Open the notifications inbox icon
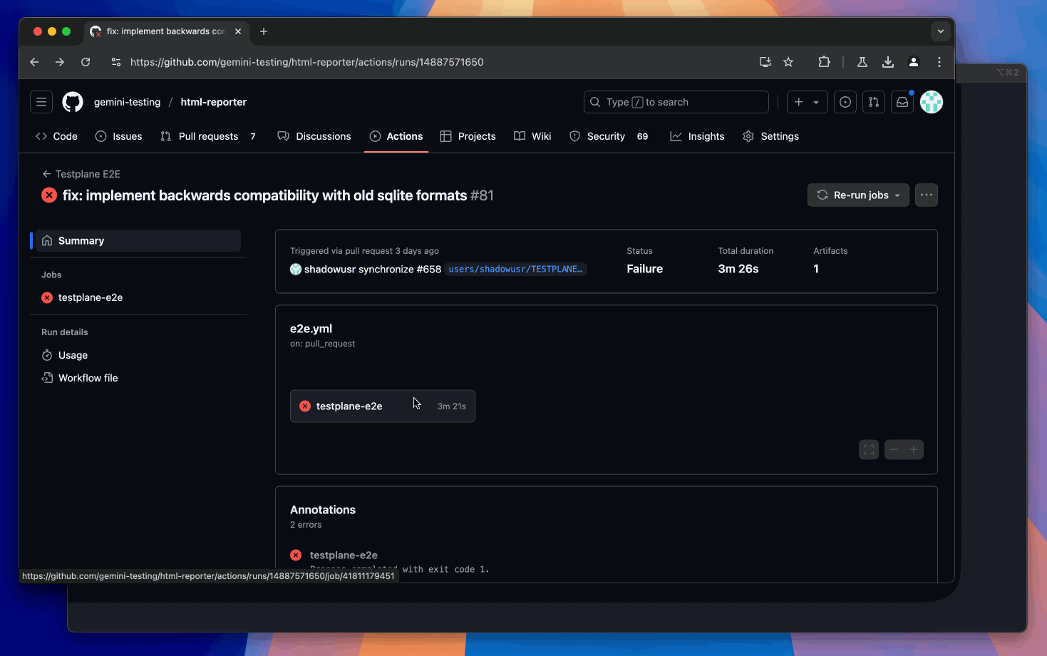 (902, 102)
